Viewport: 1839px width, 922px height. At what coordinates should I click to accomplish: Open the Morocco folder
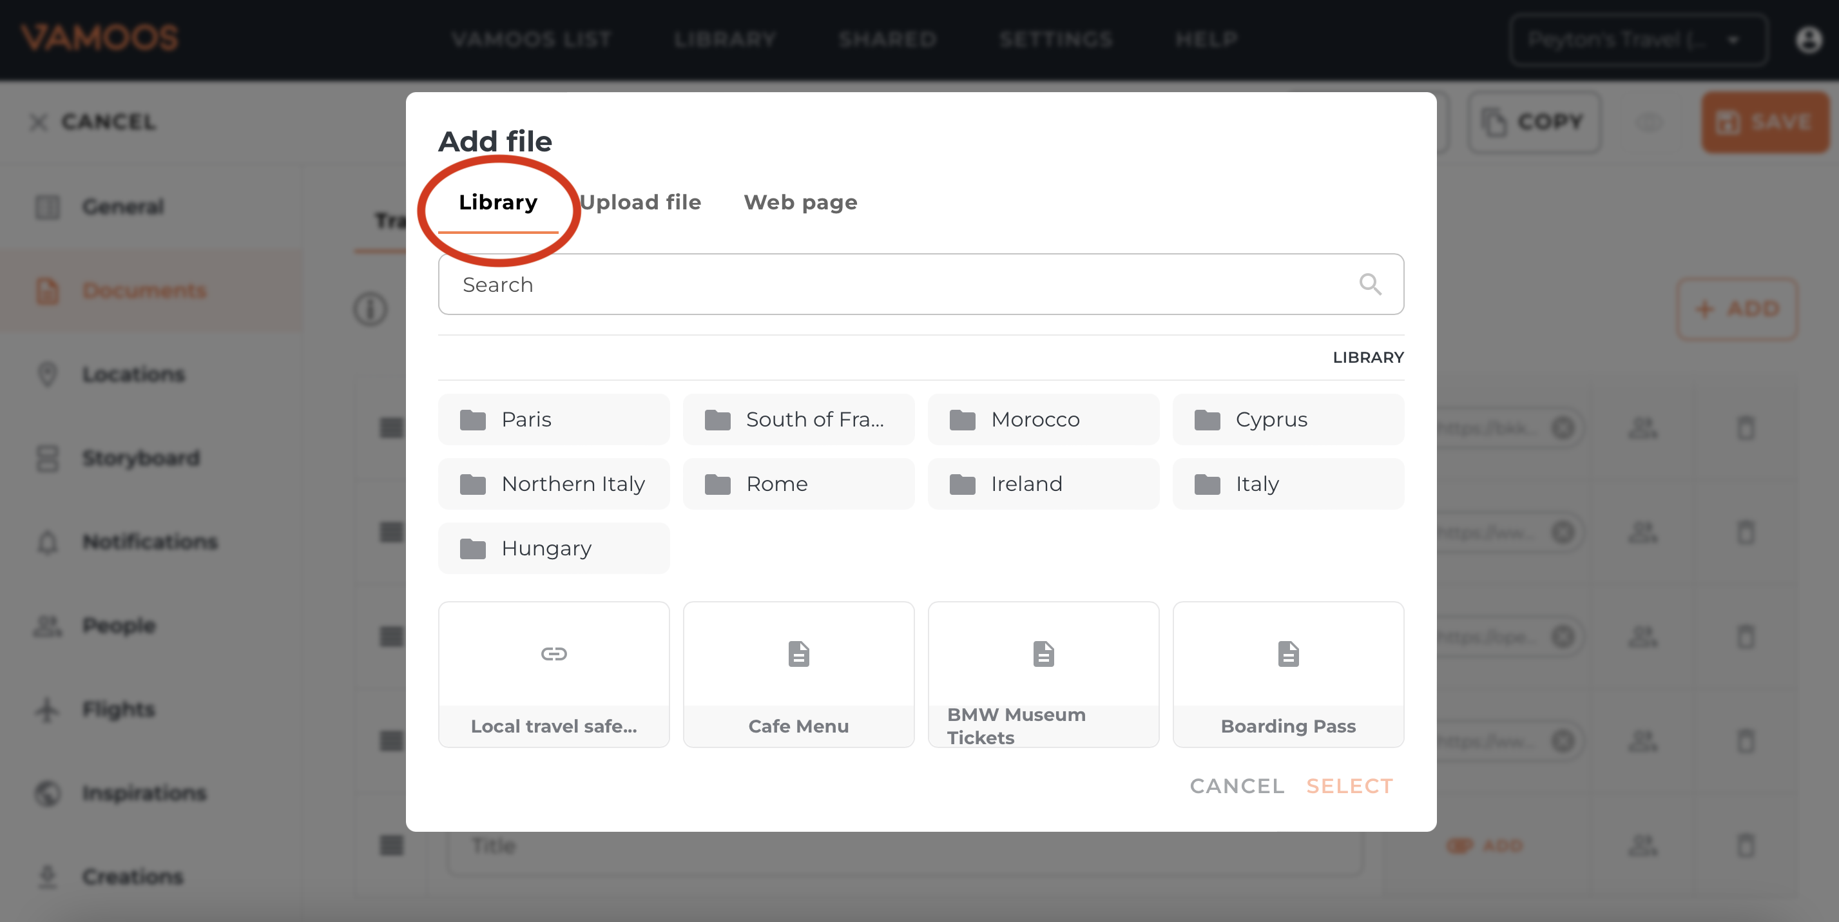click(x=1043, y=419)
